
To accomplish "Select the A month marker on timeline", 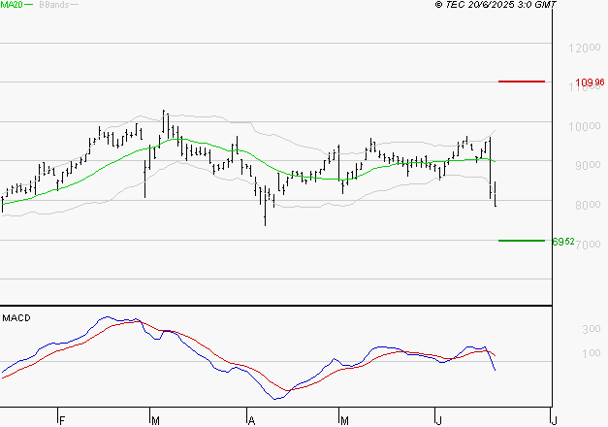I will click(250, 418).
